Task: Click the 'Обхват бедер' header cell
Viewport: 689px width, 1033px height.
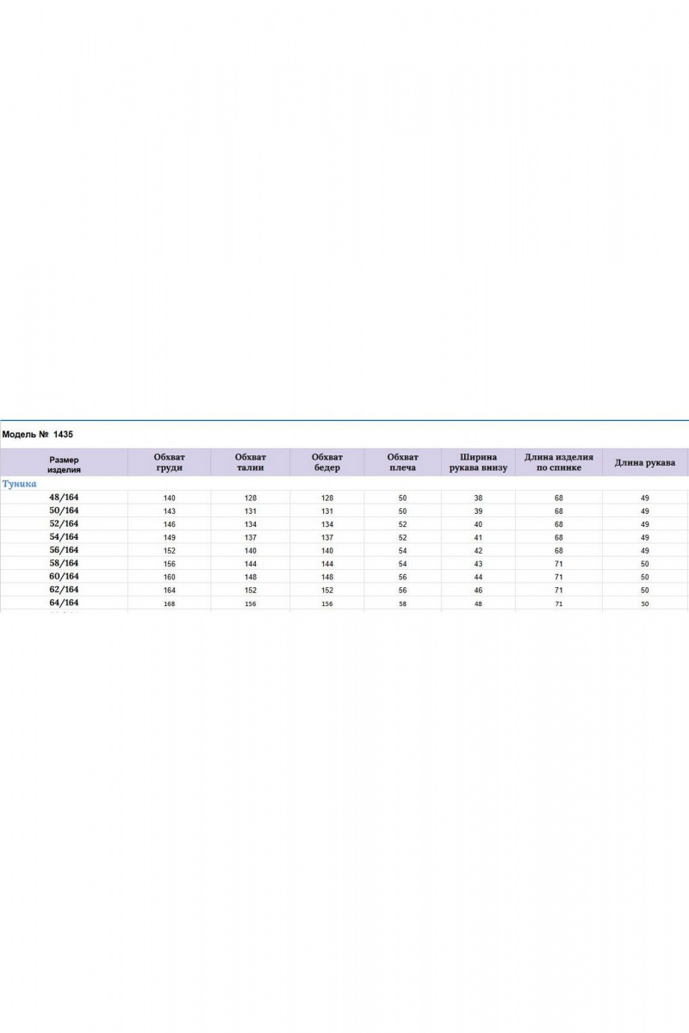Action: pyautogui.click(x=327, y=462)
